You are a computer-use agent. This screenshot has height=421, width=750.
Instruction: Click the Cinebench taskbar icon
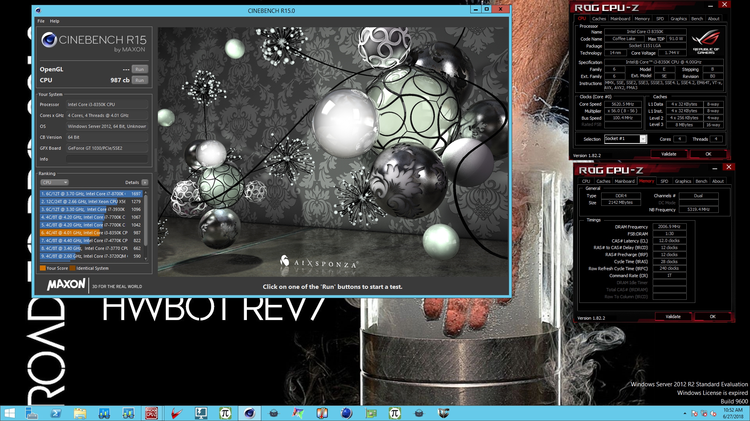click(249, 413)
